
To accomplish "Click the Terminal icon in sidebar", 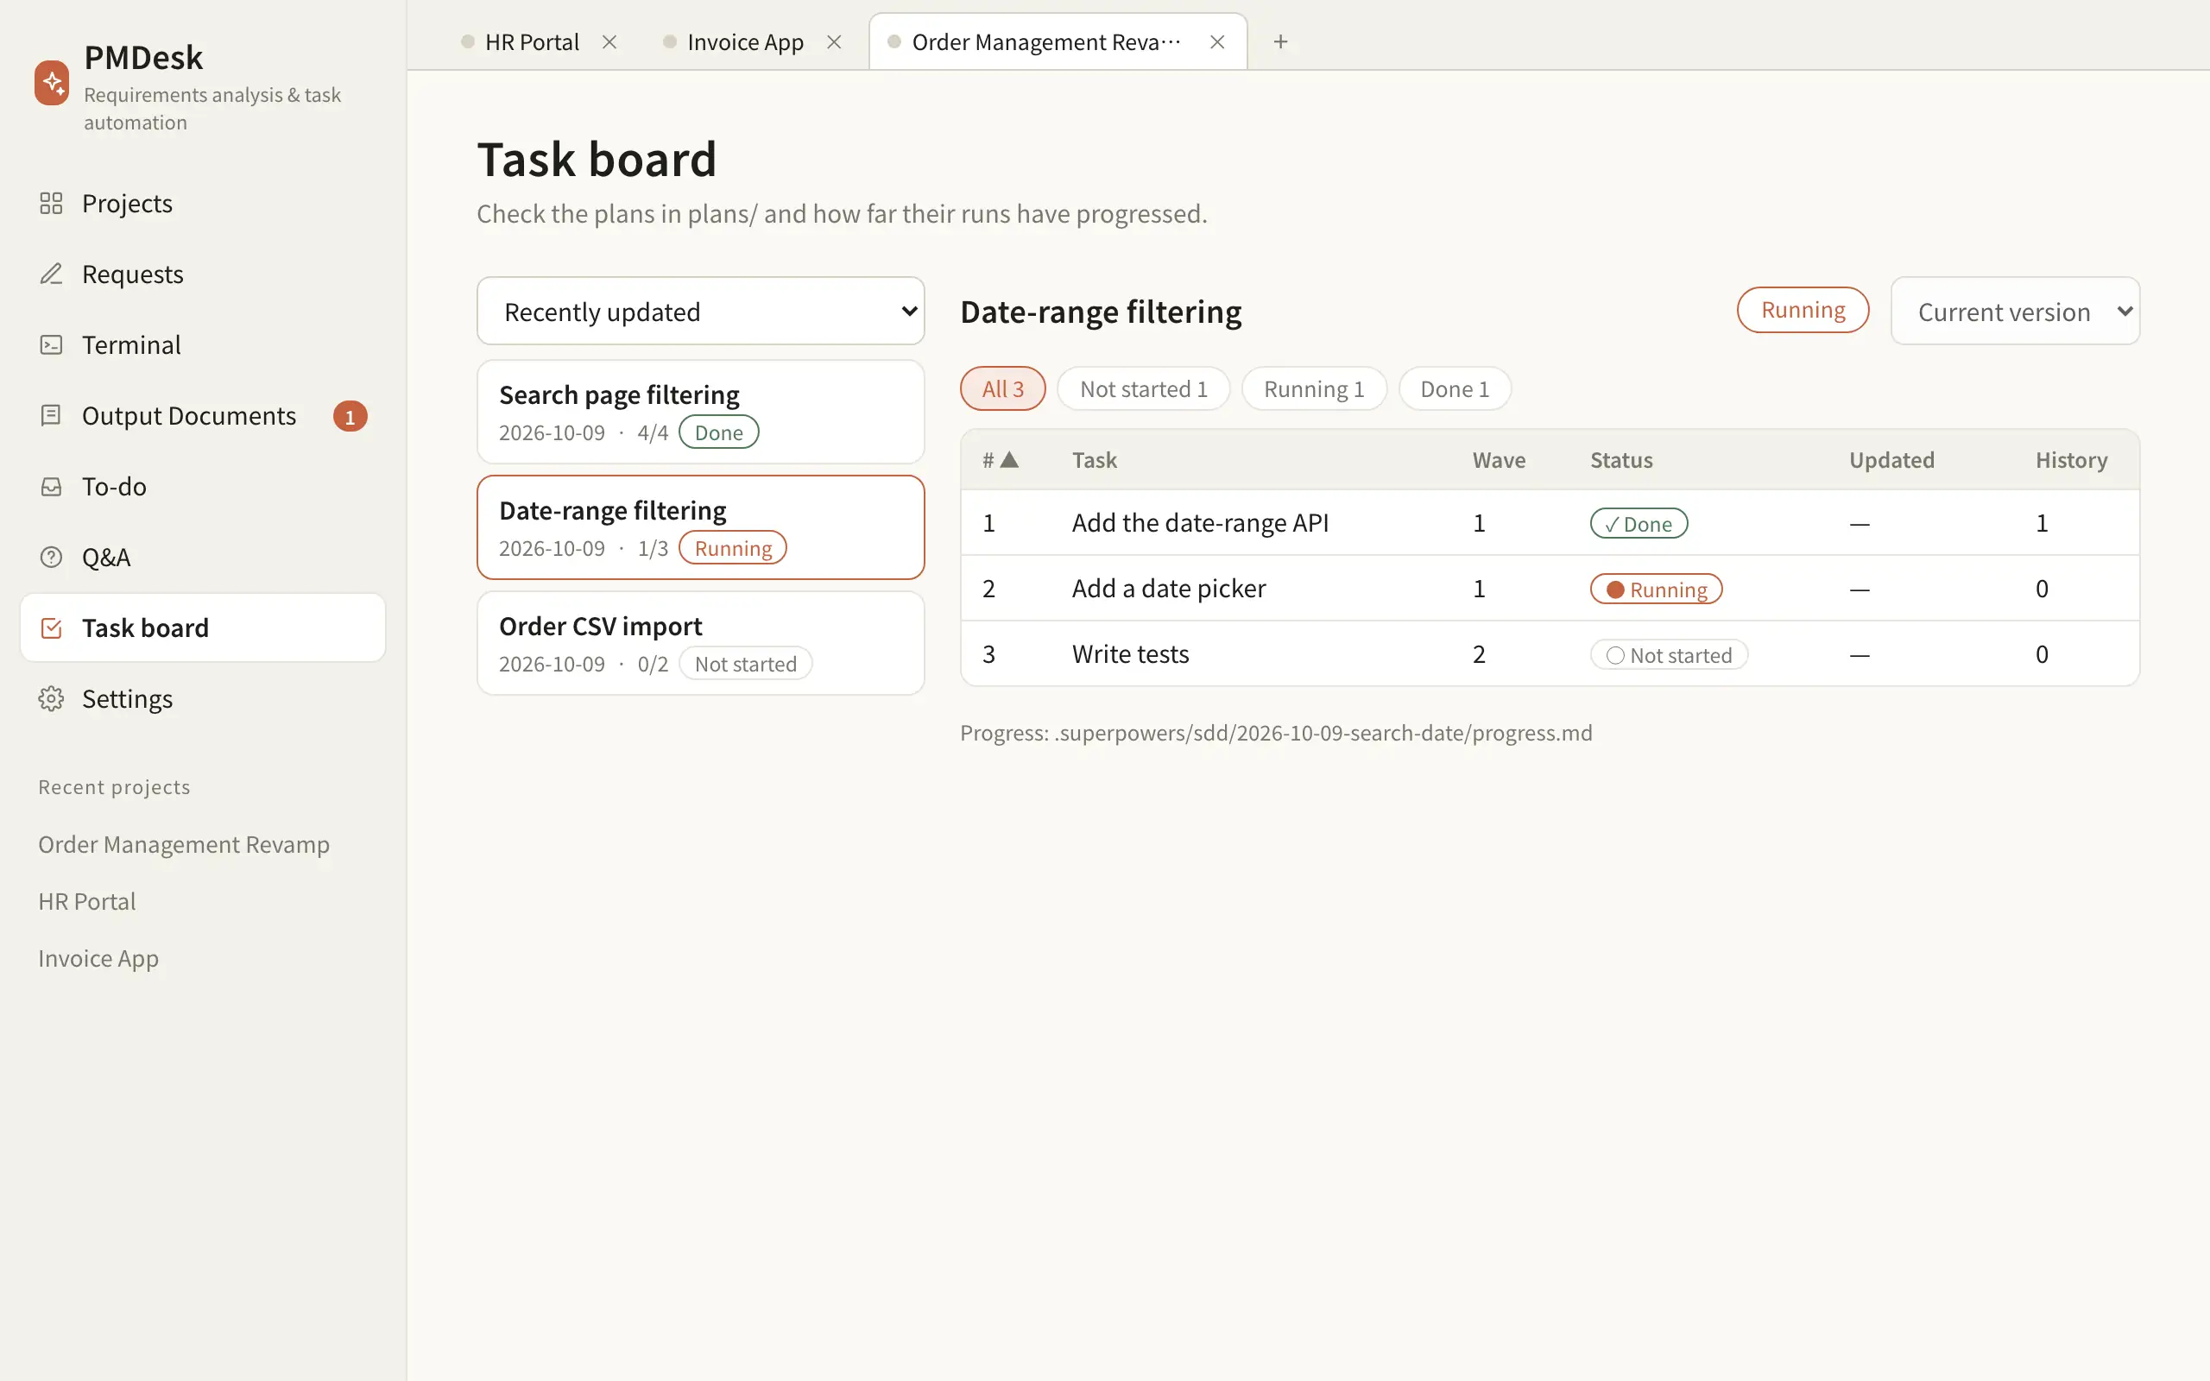I will point(51,344).
